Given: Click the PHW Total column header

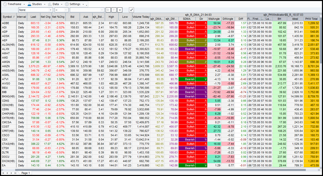Looking at the screenshot, I should [311, 19].
